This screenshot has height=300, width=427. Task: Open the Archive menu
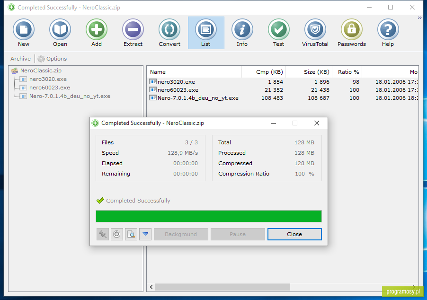20,59
